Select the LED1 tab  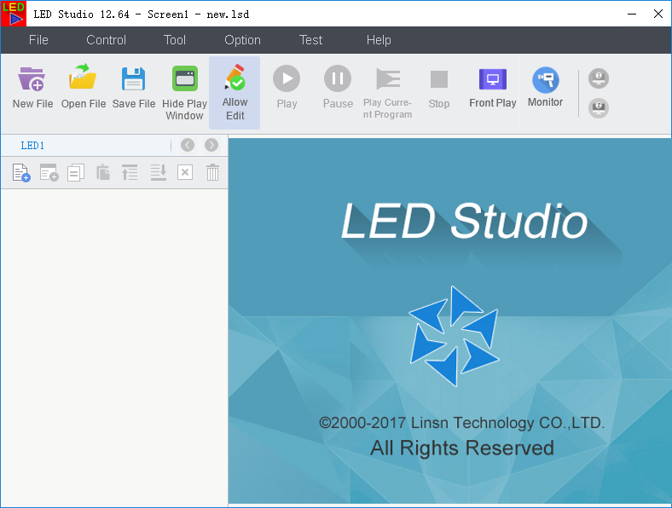click(32, 146)
